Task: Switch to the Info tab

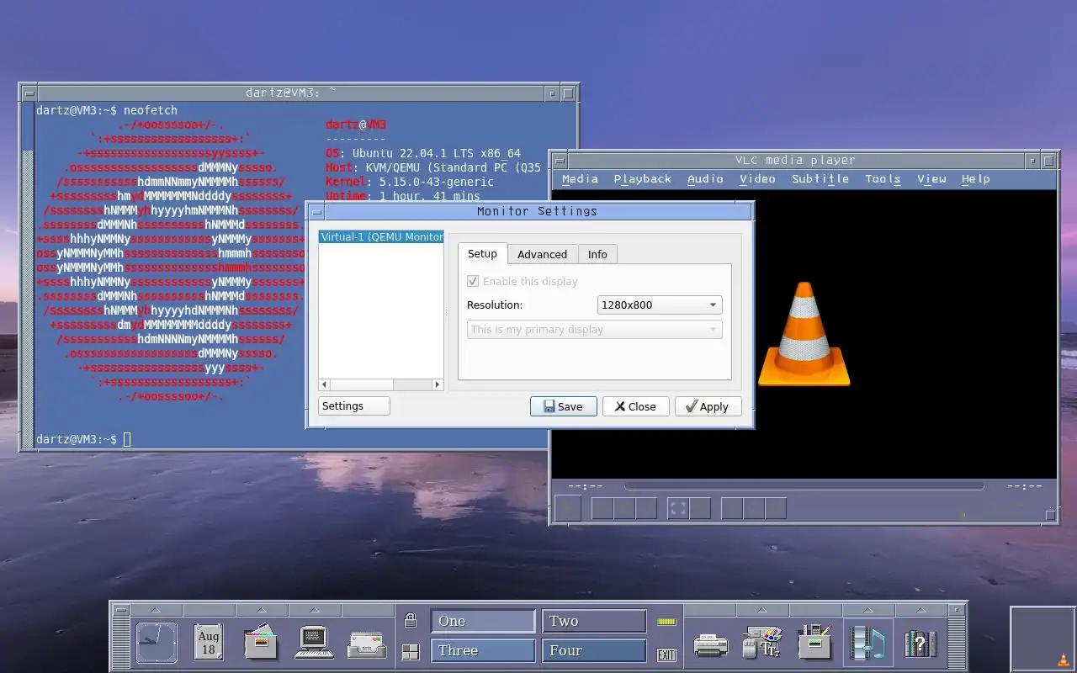Action: (597, 254)
